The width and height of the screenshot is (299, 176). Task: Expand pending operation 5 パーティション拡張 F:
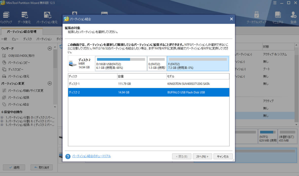2,125
